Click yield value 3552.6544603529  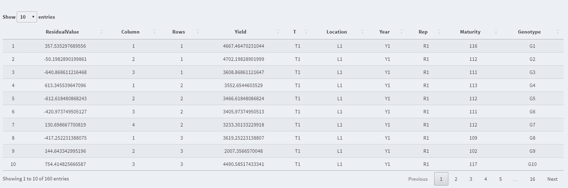click(243, 85)
